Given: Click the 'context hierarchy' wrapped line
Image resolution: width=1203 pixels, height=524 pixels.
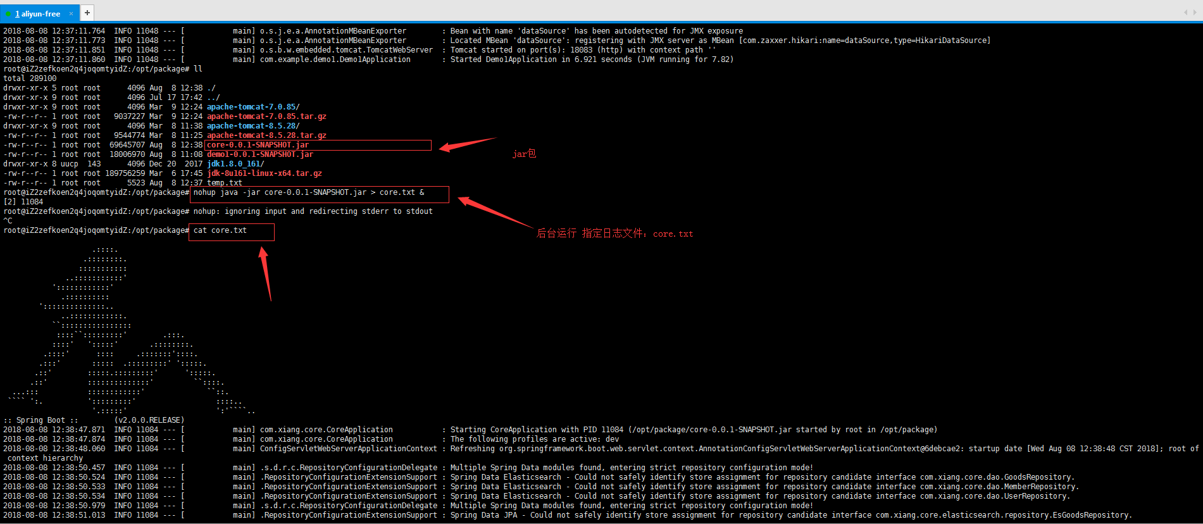Looking at the screenshot, I should tap(45, 458).
